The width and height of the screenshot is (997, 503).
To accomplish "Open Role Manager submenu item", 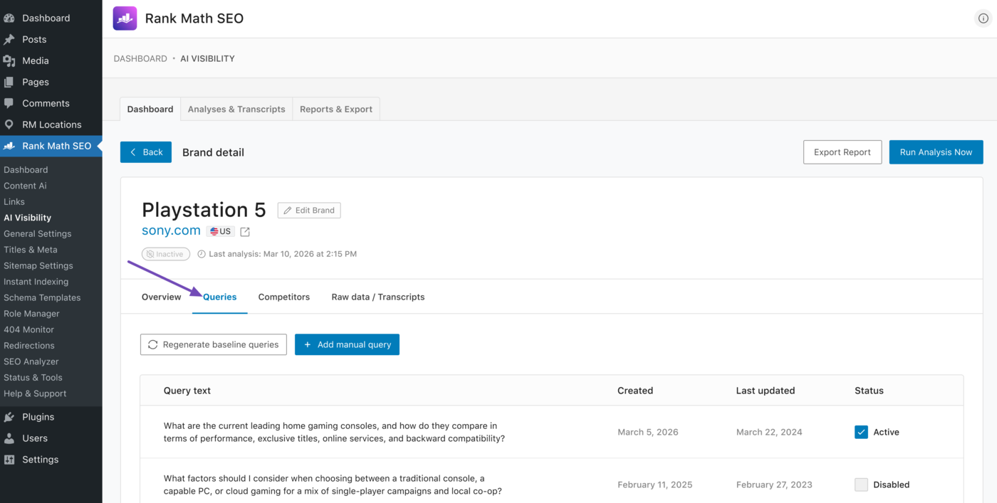I will [x=31, y=314].
